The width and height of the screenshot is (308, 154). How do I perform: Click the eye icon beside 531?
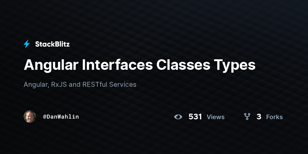pos(178,117)
